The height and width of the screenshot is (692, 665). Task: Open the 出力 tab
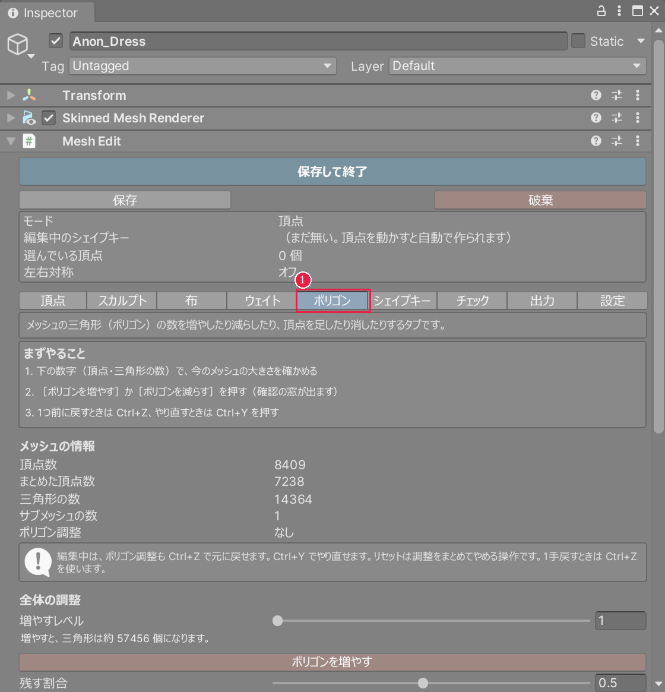[x=542, y=301]
